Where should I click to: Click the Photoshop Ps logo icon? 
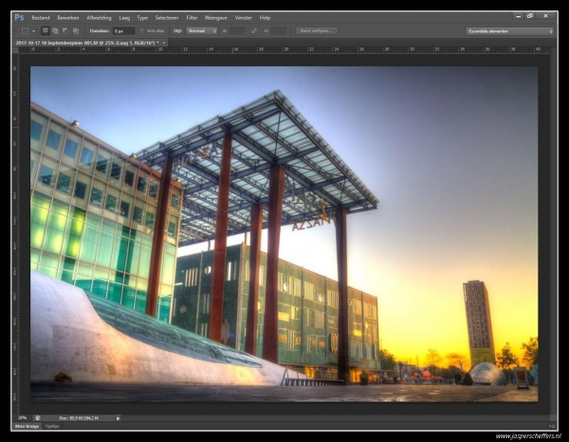(19, 17)
